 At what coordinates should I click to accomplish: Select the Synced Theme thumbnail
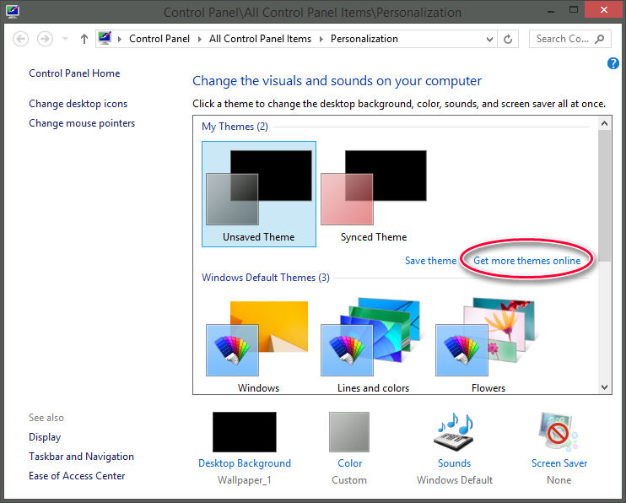(373, 194)
